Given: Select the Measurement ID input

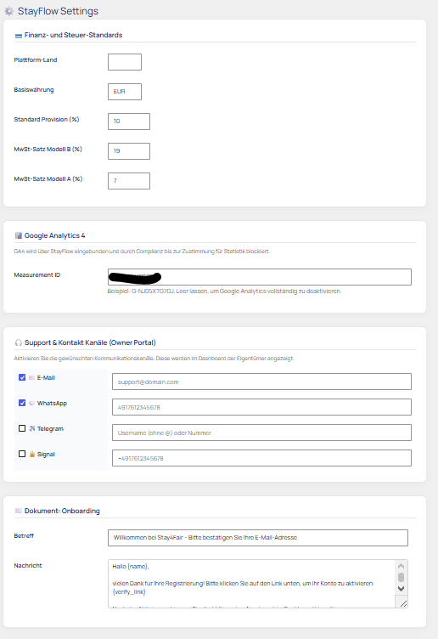Looking at the screenshot, I should click(259, 277).
